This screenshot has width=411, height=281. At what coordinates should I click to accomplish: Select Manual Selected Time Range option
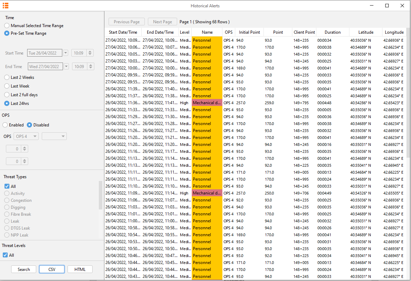click(7, 26)
